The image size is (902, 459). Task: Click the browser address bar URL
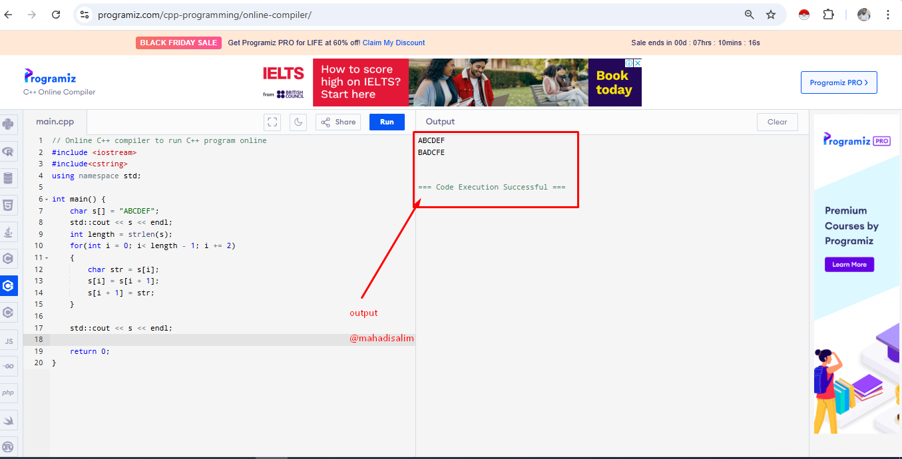(204, 15)
